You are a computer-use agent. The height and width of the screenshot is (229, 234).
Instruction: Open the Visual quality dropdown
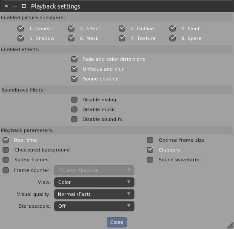94,194
